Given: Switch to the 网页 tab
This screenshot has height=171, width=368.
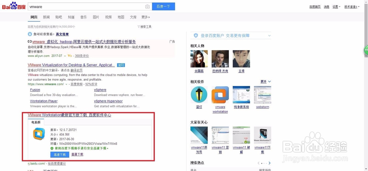Looking at the screenshot, I should click(x=34, y=17).
